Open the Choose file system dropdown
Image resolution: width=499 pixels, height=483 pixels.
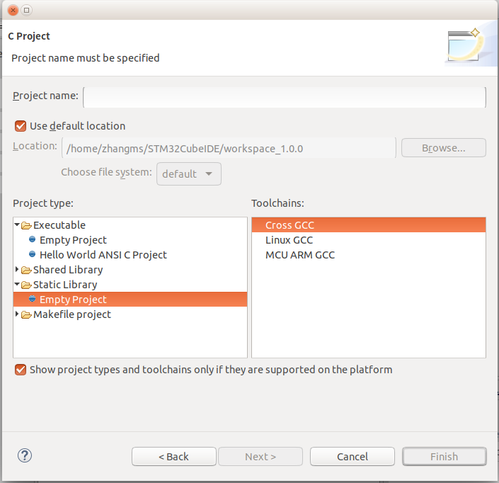coord(188,174)
